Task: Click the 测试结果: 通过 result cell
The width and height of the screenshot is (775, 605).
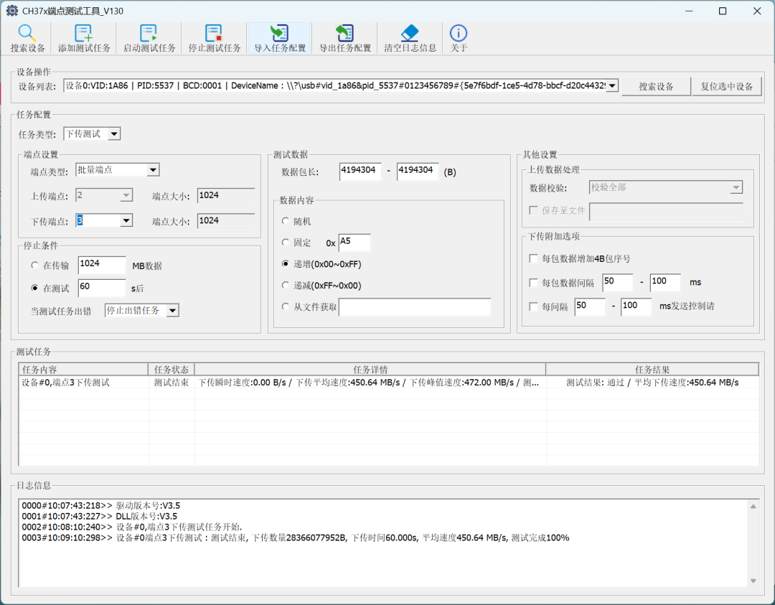Action: point(652,383)
